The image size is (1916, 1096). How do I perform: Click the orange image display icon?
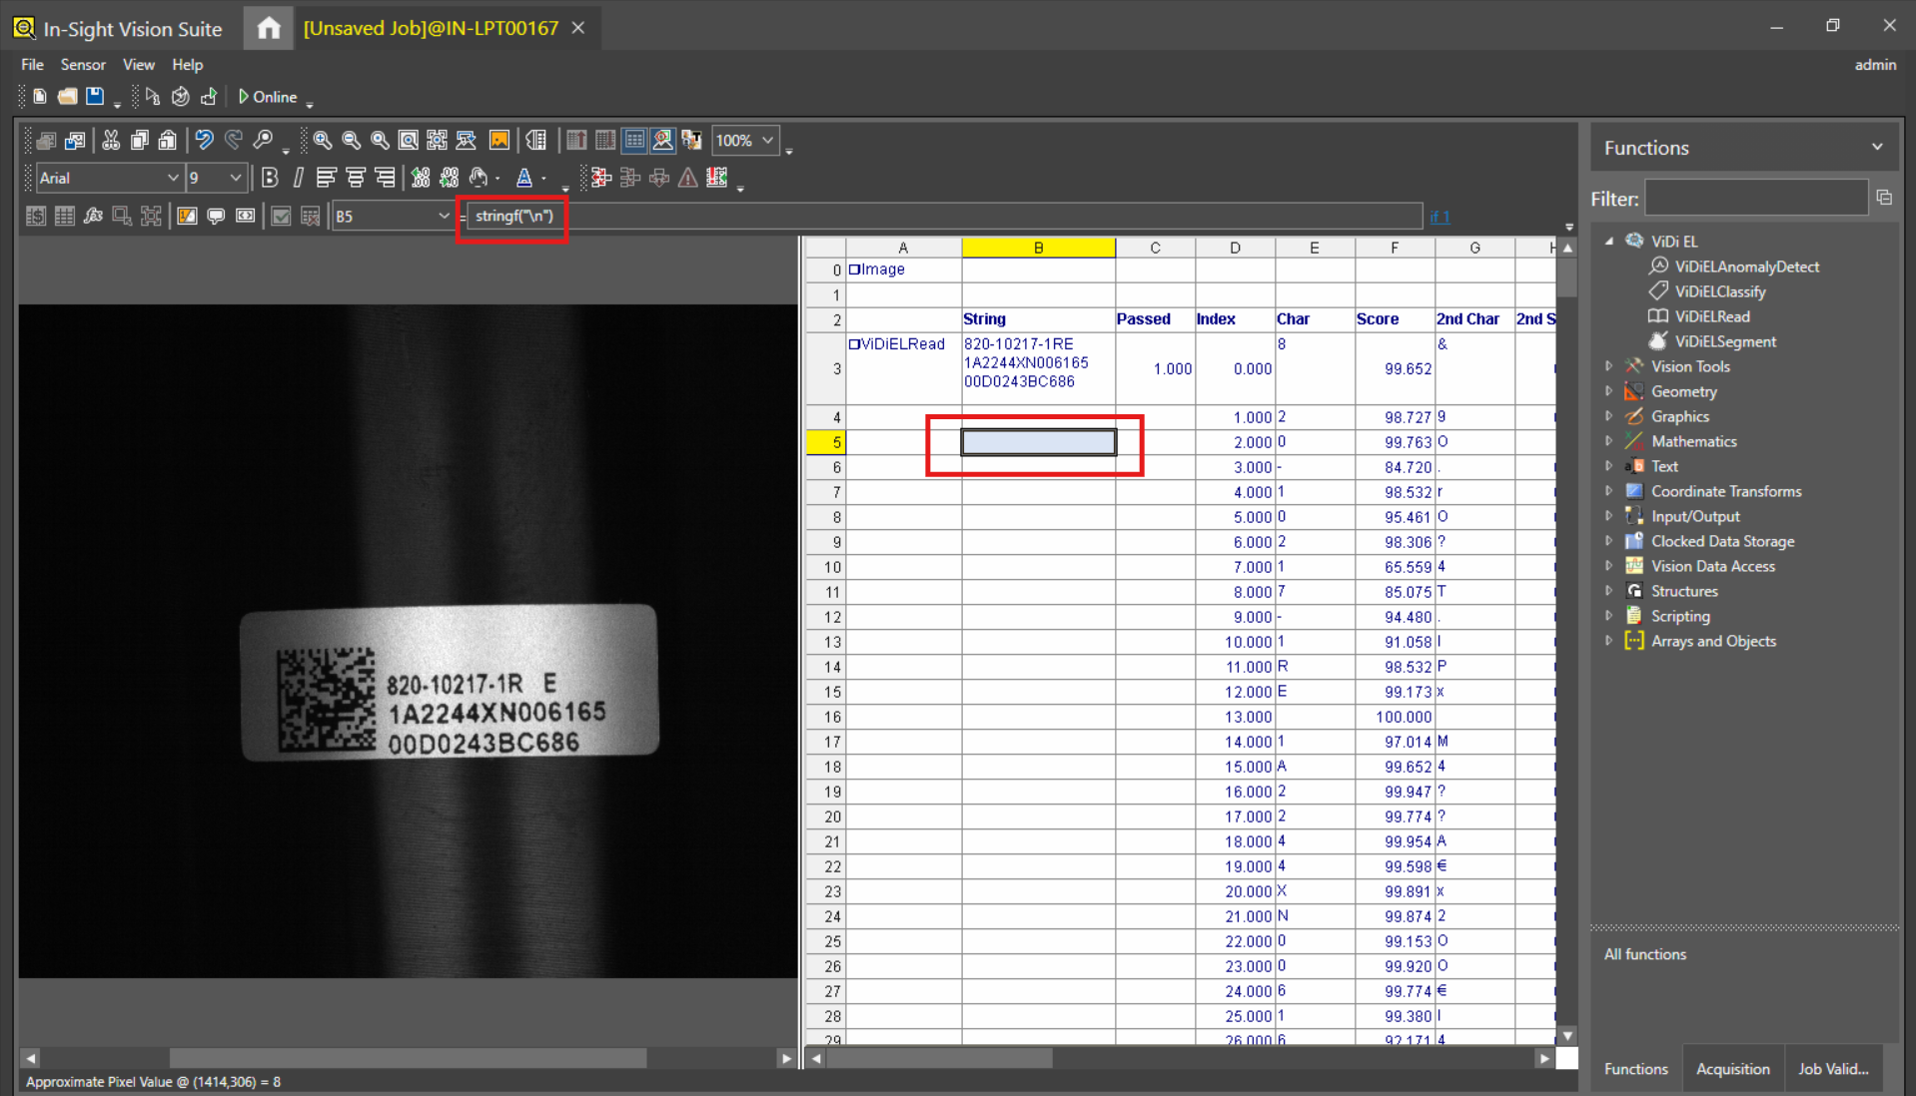(499, 141)
